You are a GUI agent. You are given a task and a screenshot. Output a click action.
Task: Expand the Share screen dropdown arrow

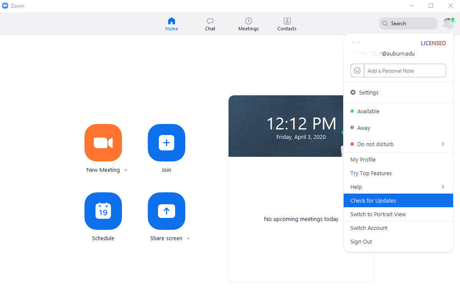point(188,238)
